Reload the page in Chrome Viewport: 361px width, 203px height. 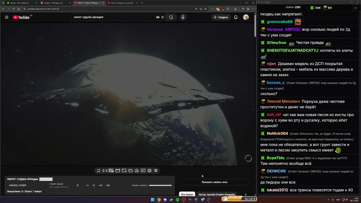(14, 9)
